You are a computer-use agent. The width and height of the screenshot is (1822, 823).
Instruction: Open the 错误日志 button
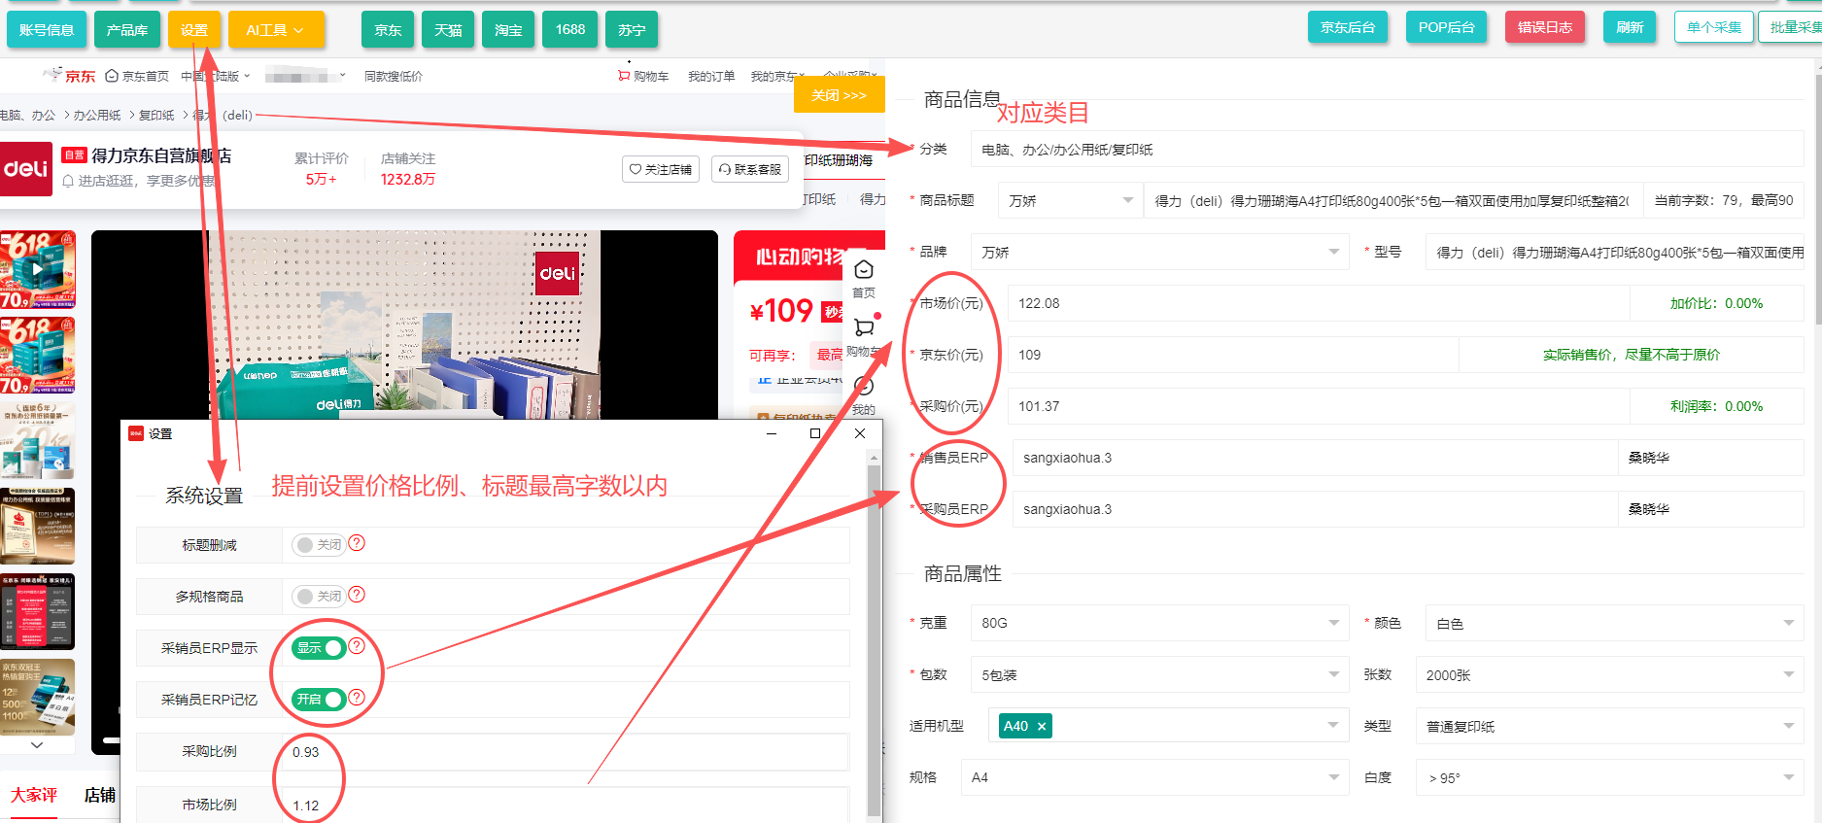1545,27
